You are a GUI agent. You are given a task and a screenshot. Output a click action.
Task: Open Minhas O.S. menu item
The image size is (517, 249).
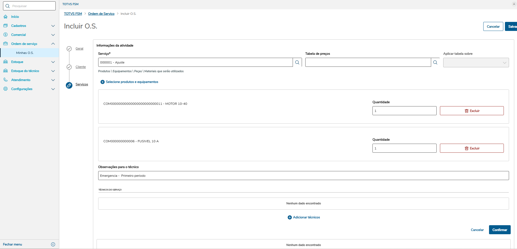click(25, 53)
